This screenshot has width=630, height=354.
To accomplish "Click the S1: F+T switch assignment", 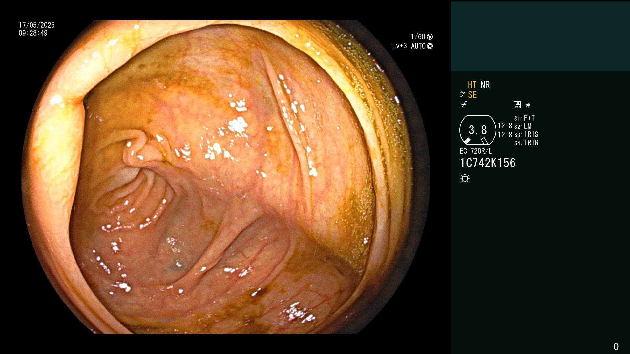I will [524, 118].
